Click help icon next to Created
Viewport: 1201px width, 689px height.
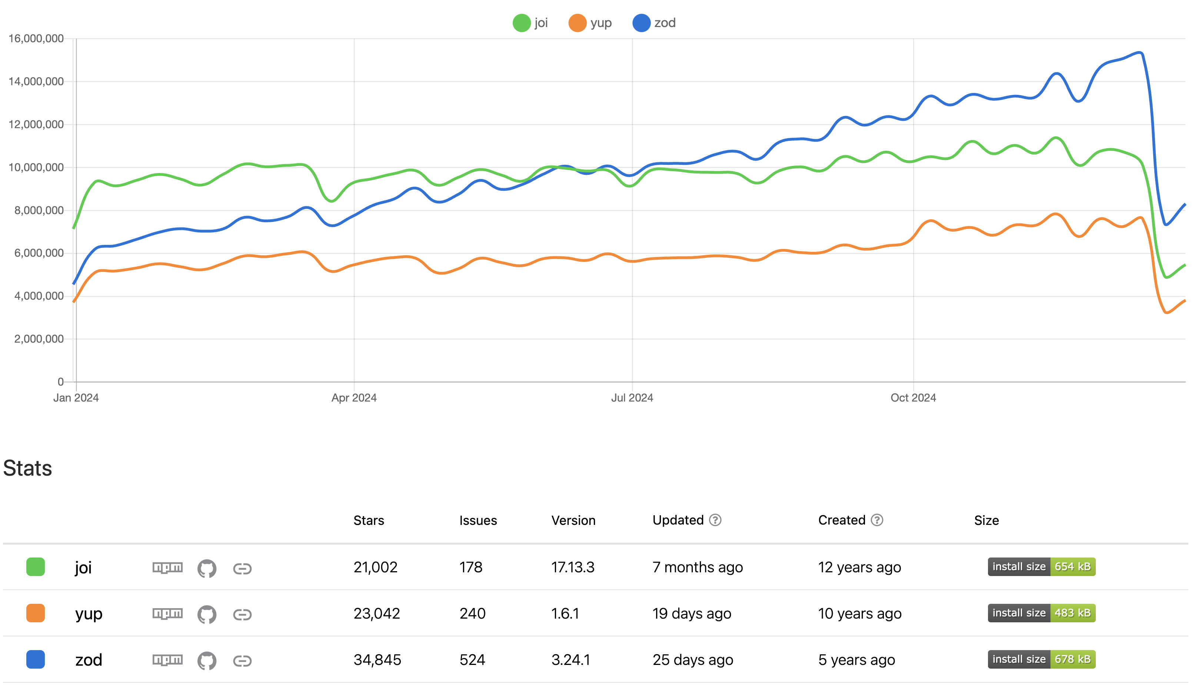876,520
